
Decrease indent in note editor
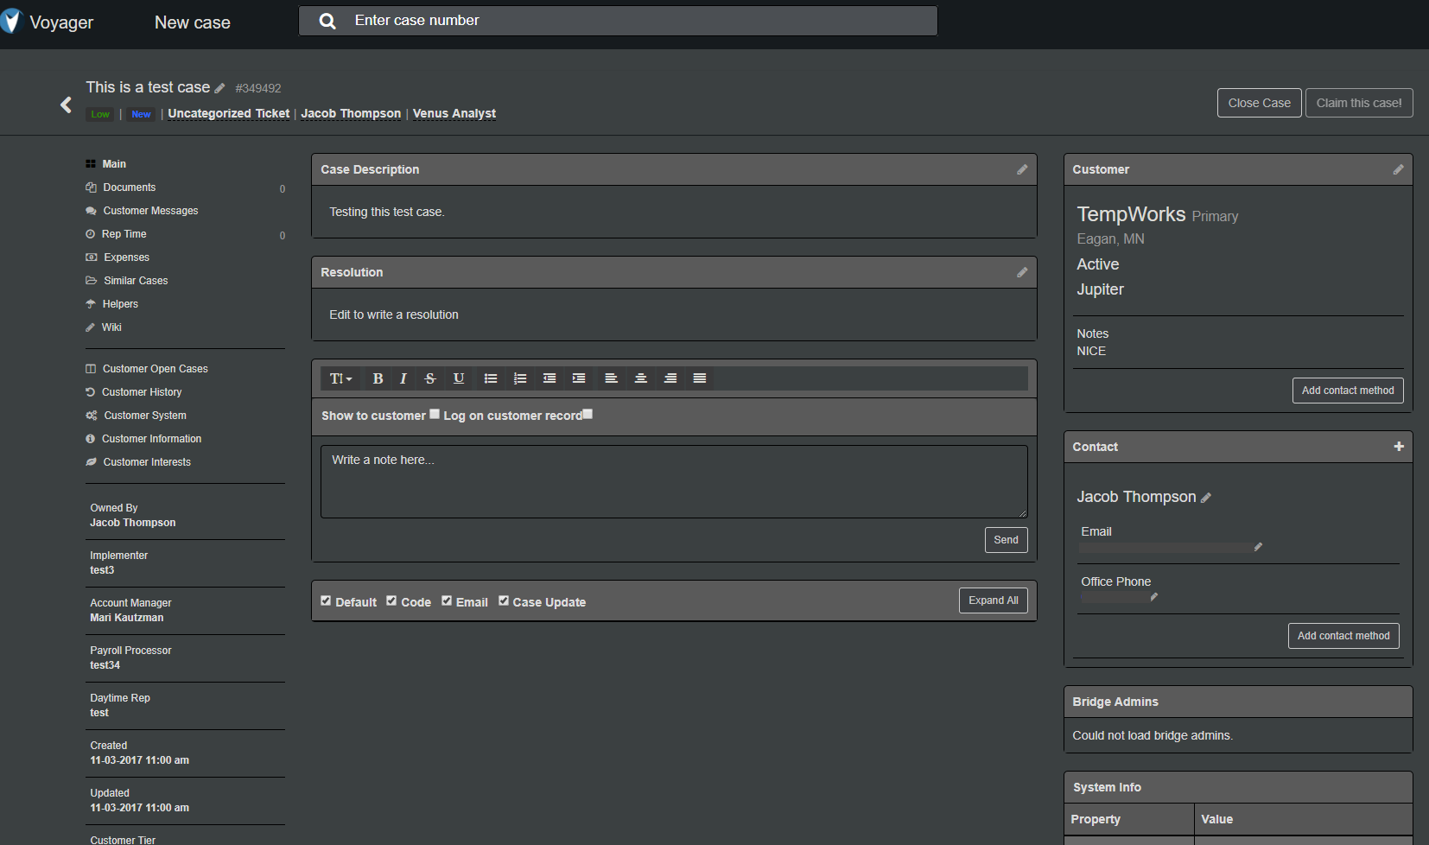tap(549, 378)
